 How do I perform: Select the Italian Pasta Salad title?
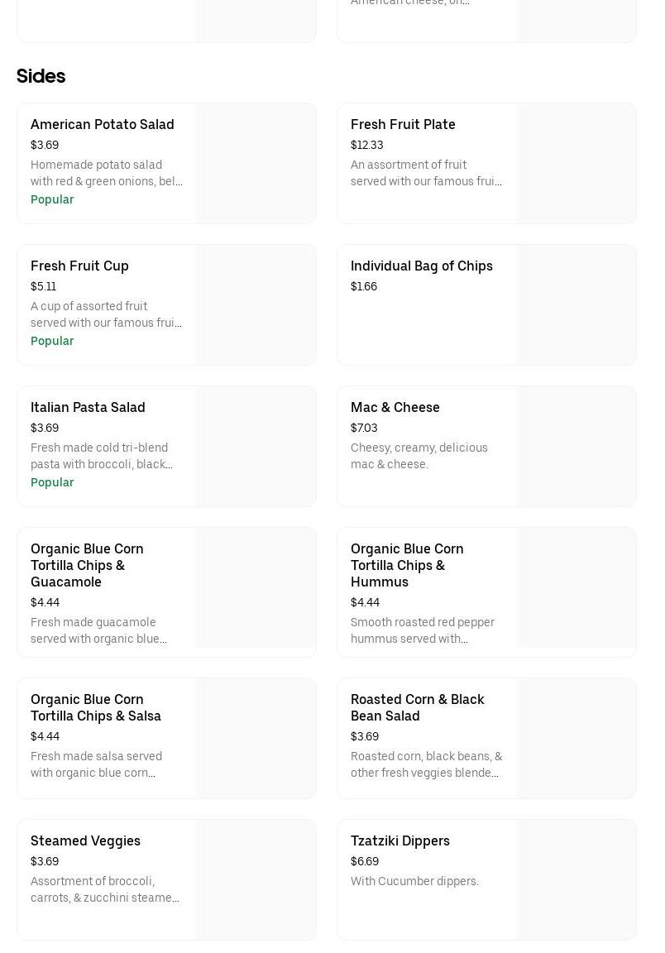tap(88, 407)
